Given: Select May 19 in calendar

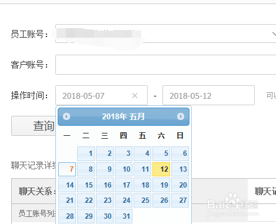Looking at the screenshot, I should click(161, 185).
